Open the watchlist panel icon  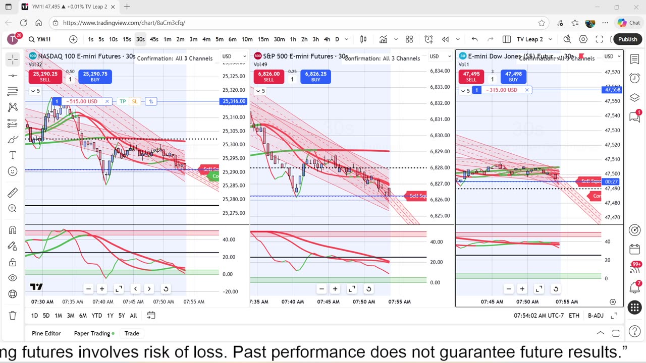[x=635, y=59]
